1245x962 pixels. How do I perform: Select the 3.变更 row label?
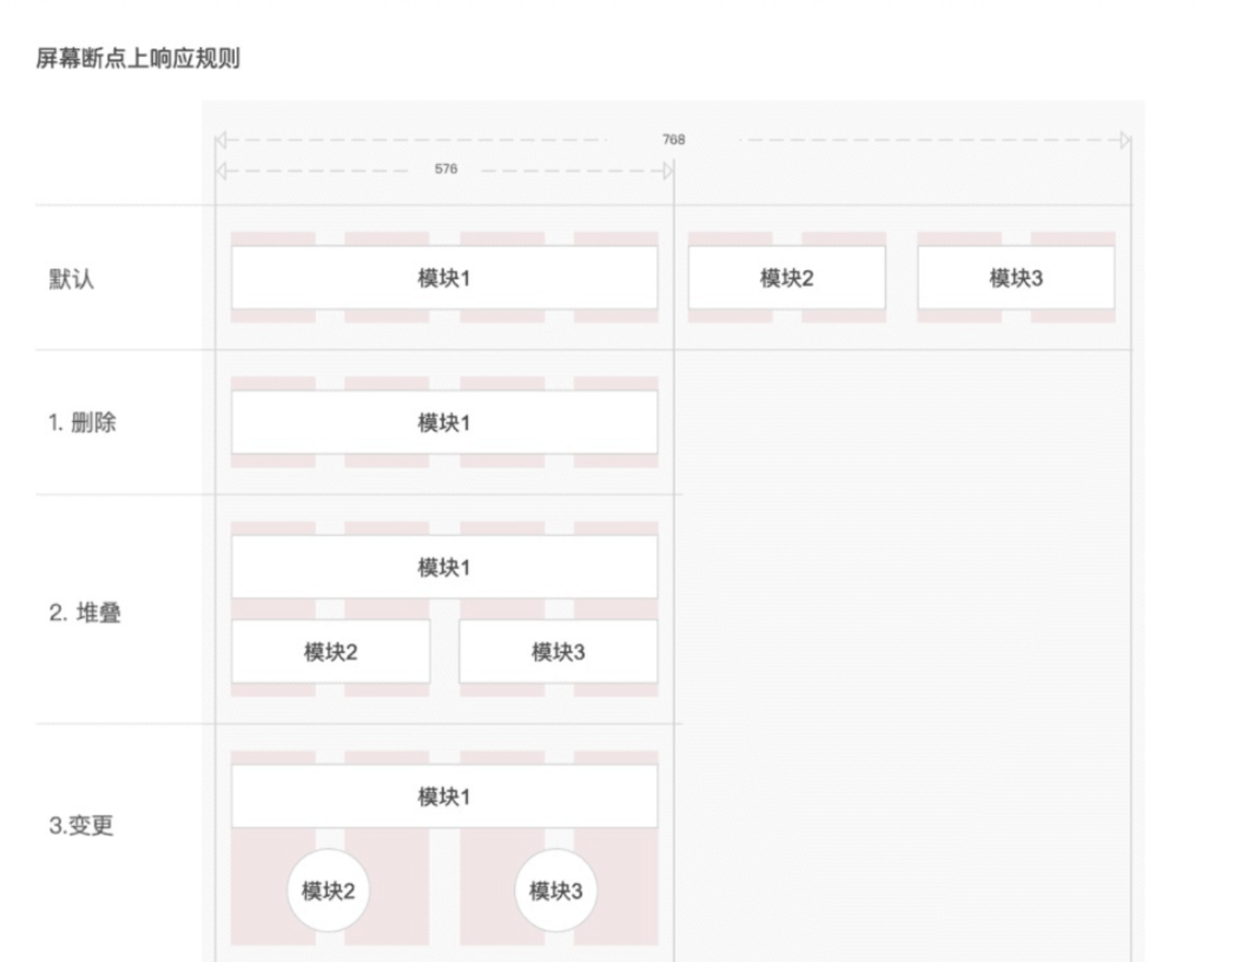pos(82,825)
